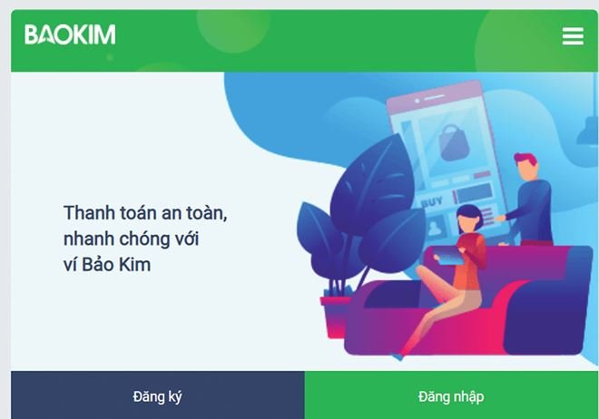The height and width of the screenshot is (419, 599).
Task: Click the hanging lamp at right edge
Action: 588,132
